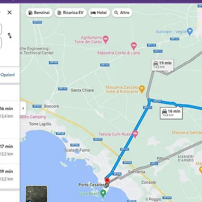Select the Masseria Corda di Lana pin

pyautogui.click(x=134, y=46)
